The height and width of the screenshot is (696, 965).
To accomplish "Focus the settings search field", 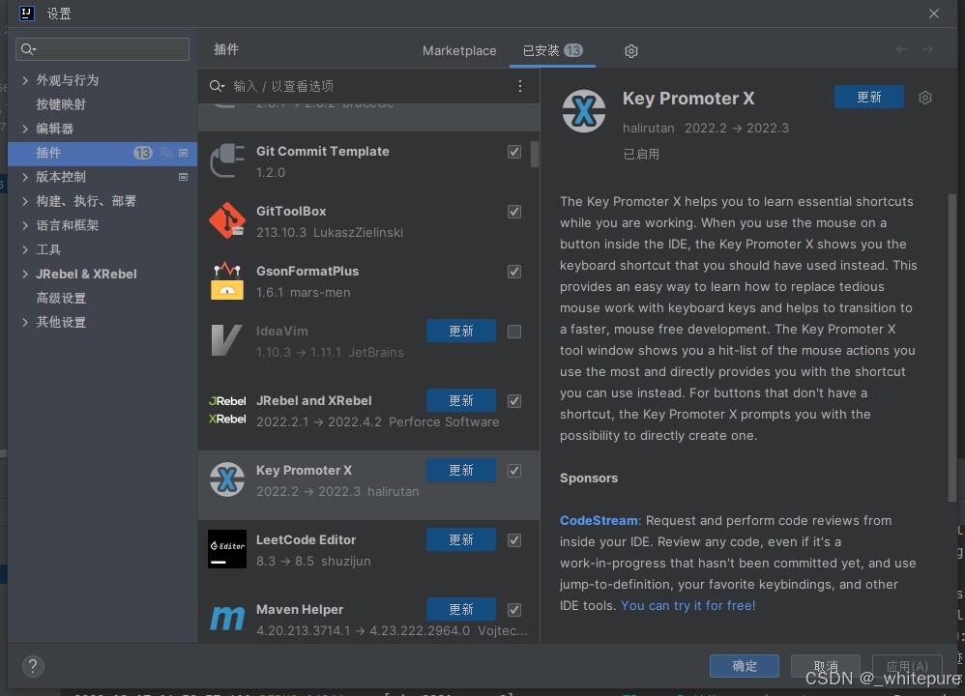I will [102, 49].
